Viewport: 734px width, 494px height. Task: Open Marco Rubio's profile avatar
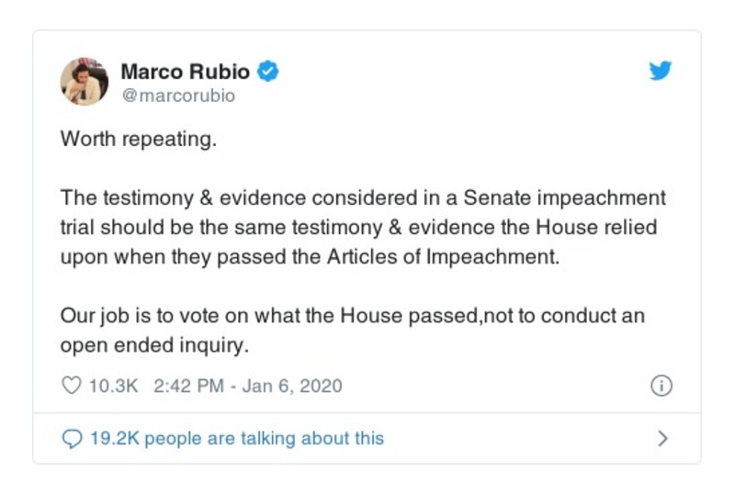(85, 81)
